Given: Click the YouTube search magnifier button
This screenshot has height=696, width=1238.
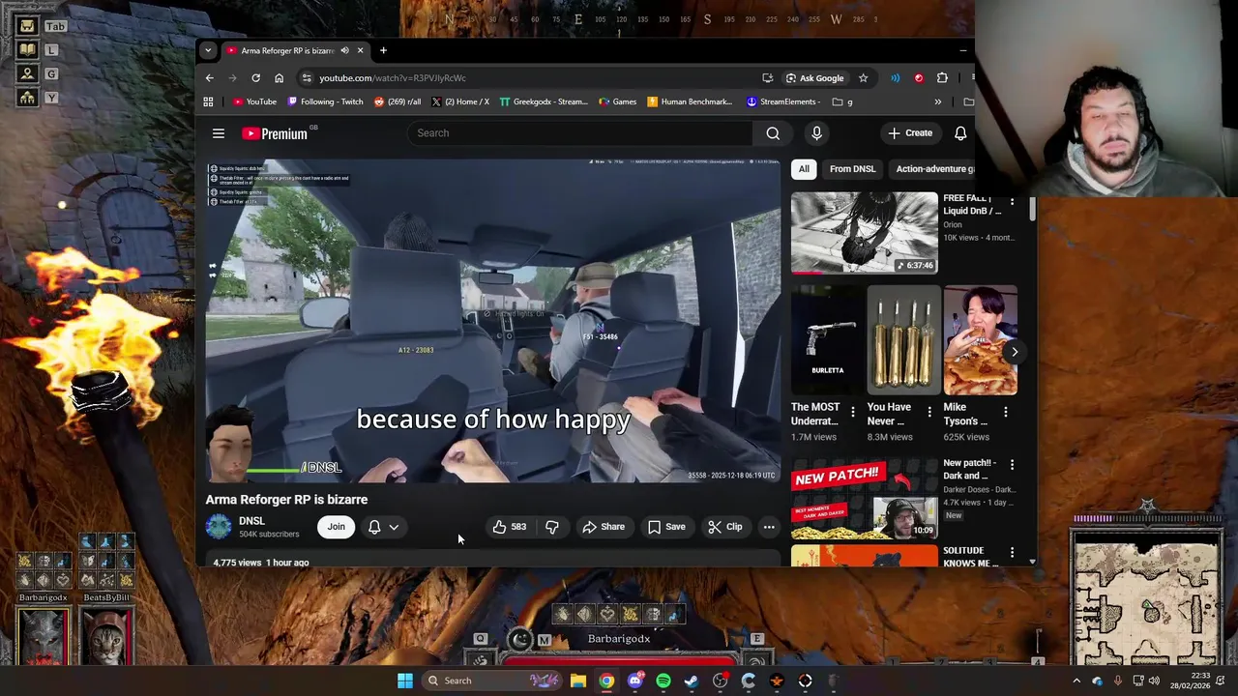Looking at the screenshot, I should [x=773, y=133].
